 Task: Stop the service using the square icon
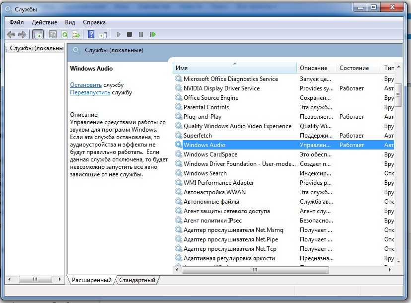pyautogui.click(x=130, y=34)
